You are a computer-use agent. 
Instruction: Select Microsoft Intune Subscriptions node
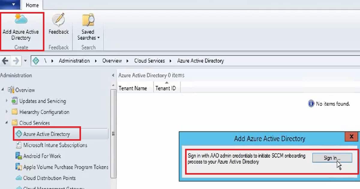tap(55, 145)
